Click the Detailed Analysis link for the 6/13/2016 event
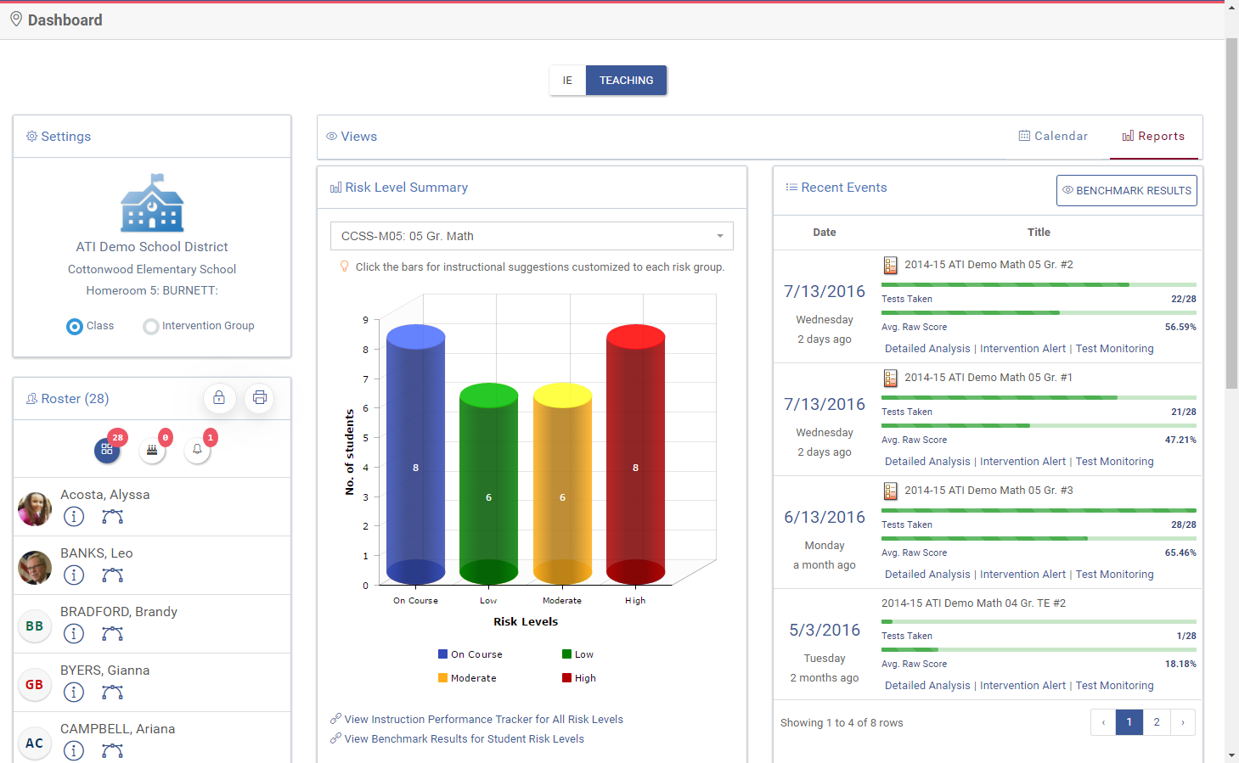Screen dimensions: 1239x763 pyautogui.click(x=926, y=574)
